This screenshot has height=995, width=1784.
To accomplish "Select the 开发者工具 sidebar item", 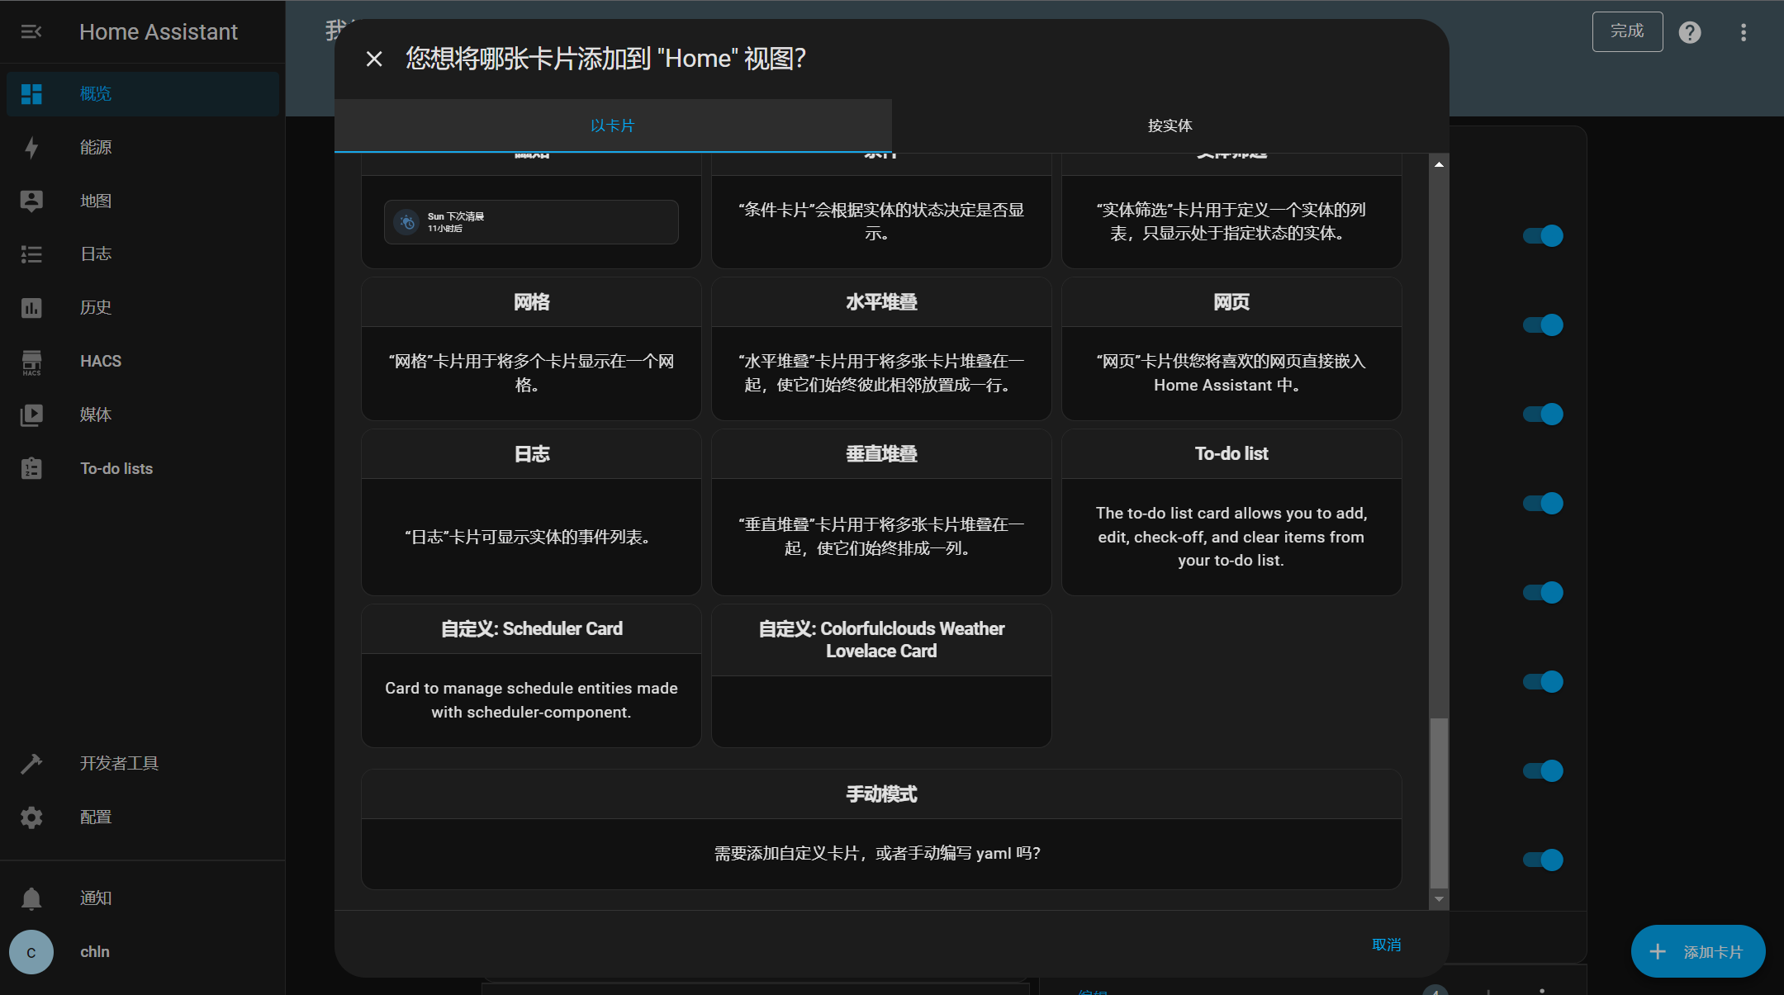I will (x=143, y=763).
